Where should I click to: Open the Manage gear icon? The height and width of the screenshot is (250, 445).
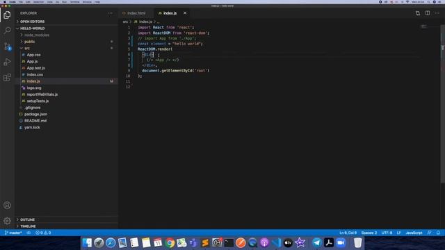(7, 221)
